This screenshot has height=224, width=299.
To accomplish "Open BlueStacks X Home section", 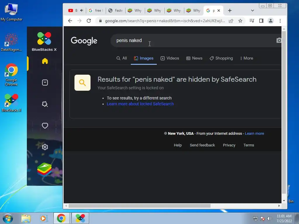I will coord(45,61).
